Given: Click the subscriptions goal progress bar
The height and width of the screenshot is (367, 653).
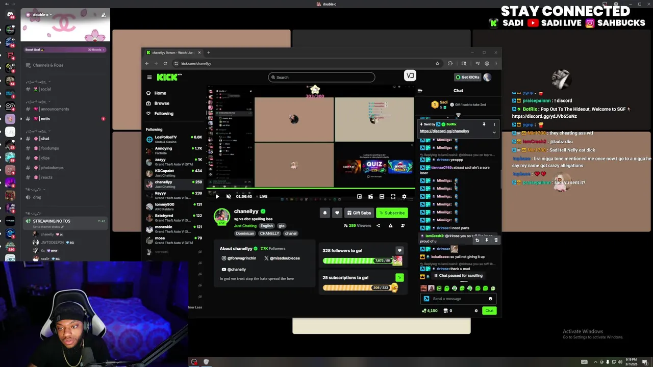Looking at the screenshot, I should pos(358,288).
